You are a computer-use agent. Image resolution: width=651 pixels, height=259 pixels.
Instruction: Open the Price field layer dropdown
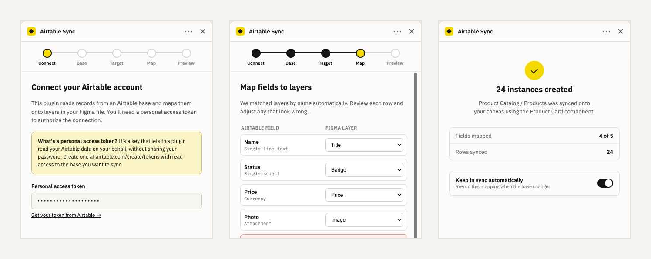pyautogui.click(x=364, y=195)
